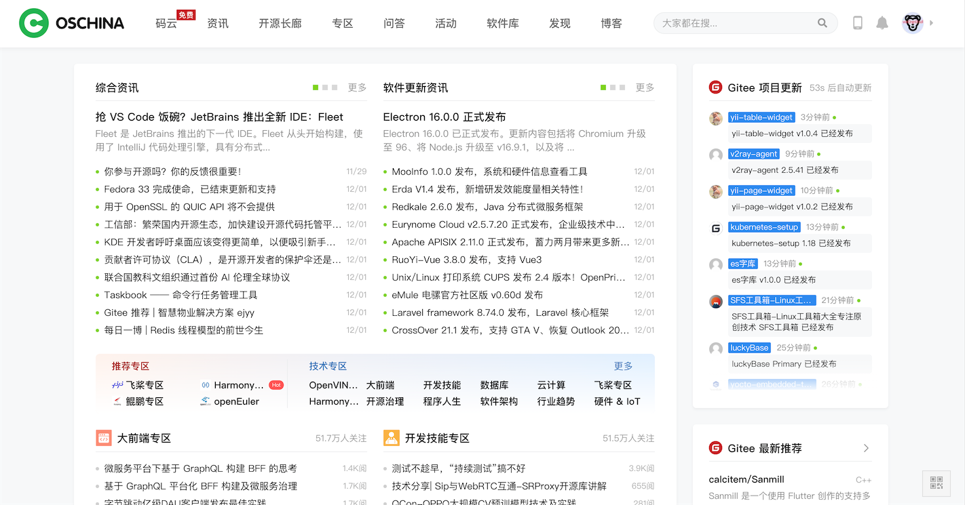Open the yii-table-widget project tag
965x505 pixels.
point(761,117)
